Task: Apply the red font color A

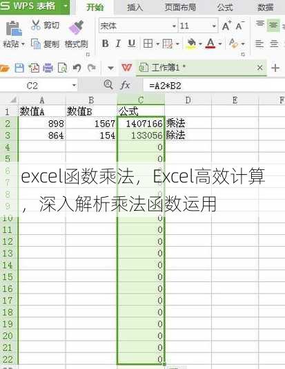Action: pos(210,44)
